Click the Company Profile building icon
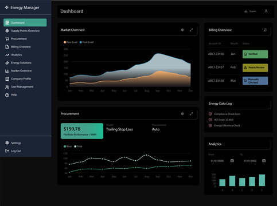 (x=7, y=79)
